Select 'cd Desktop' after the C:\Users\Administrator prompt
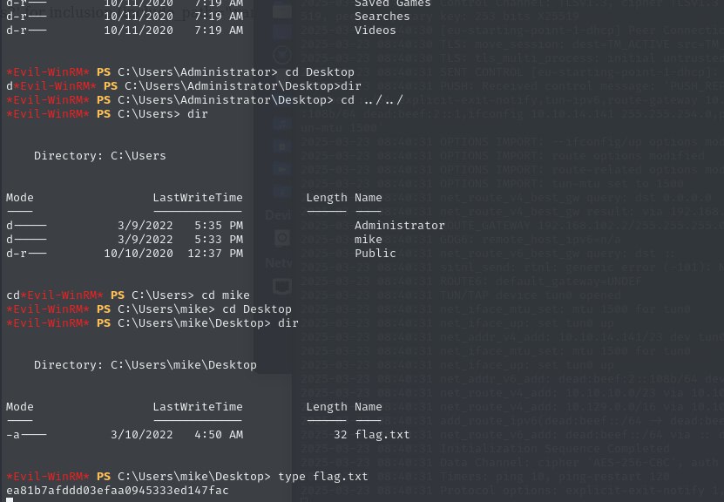This screenshot has height=502, width=724. coord(320,72)
